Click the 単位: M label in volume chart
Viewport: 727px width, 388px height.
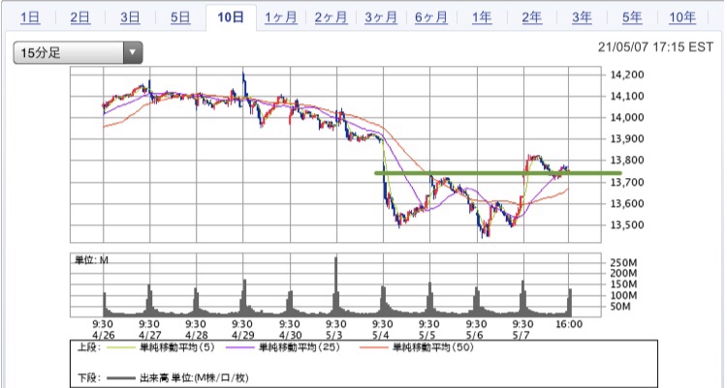click(x=91, y=260)
